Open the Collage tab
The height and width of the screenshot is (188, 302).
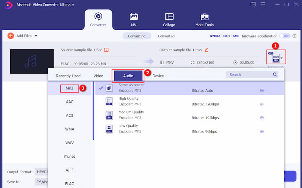pyautogui.click(x=169, y=20)
